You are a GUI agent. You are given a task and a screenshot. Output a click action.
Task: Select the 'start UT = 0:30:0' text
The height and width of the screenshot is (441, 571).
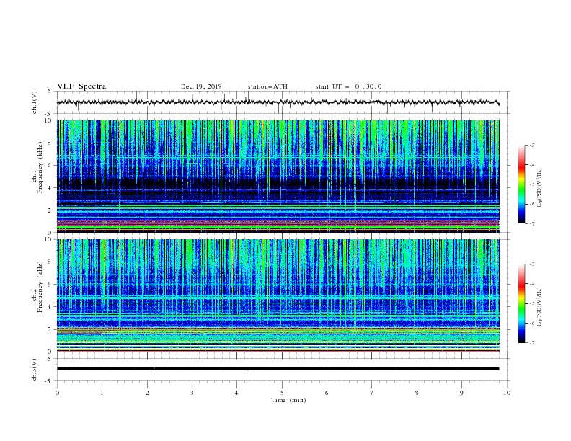tap(348, 86)
